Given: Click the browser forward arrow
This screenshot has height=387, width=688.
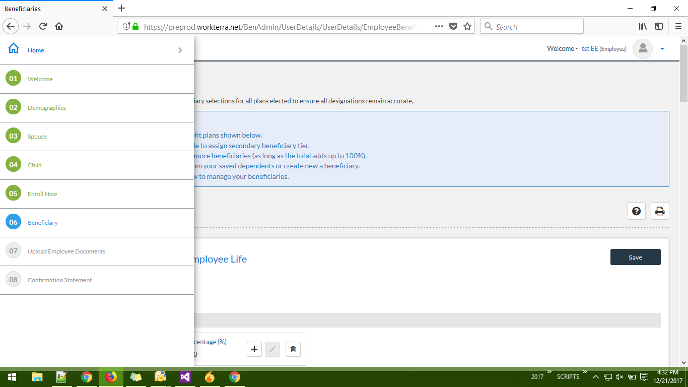Looking at the screenshot, I should [27, 26].
